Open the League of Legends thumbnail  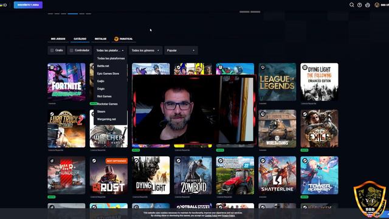click(277, 82)
